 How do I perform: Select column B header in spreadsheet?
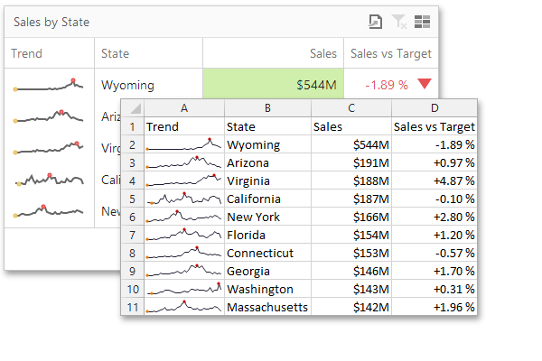[267, 108]
